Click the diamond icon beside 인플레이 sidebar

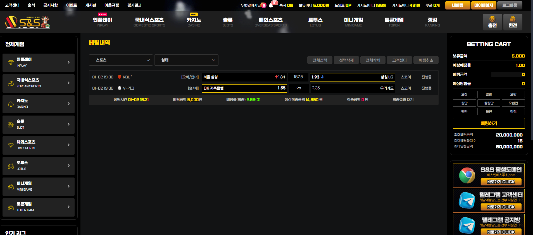pos(11,63)
